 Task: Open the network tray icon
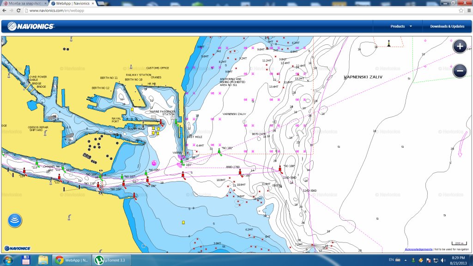coord(436,260)
